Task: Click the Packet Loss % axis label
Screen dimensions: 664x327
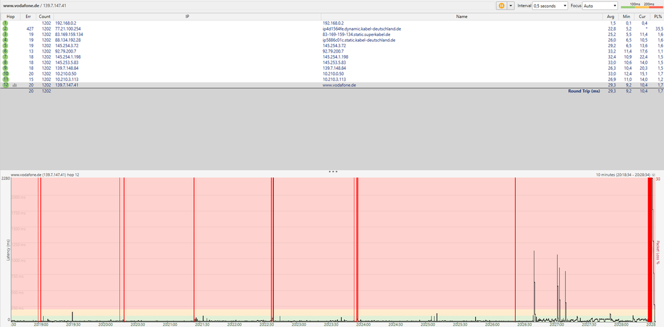Action: [x=658, y=253]
